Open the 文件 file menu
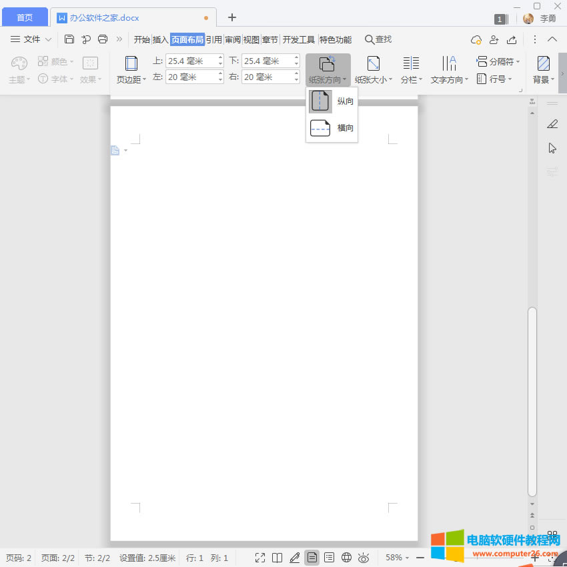This screenshot has height=567, width=567. click(31, 39)
